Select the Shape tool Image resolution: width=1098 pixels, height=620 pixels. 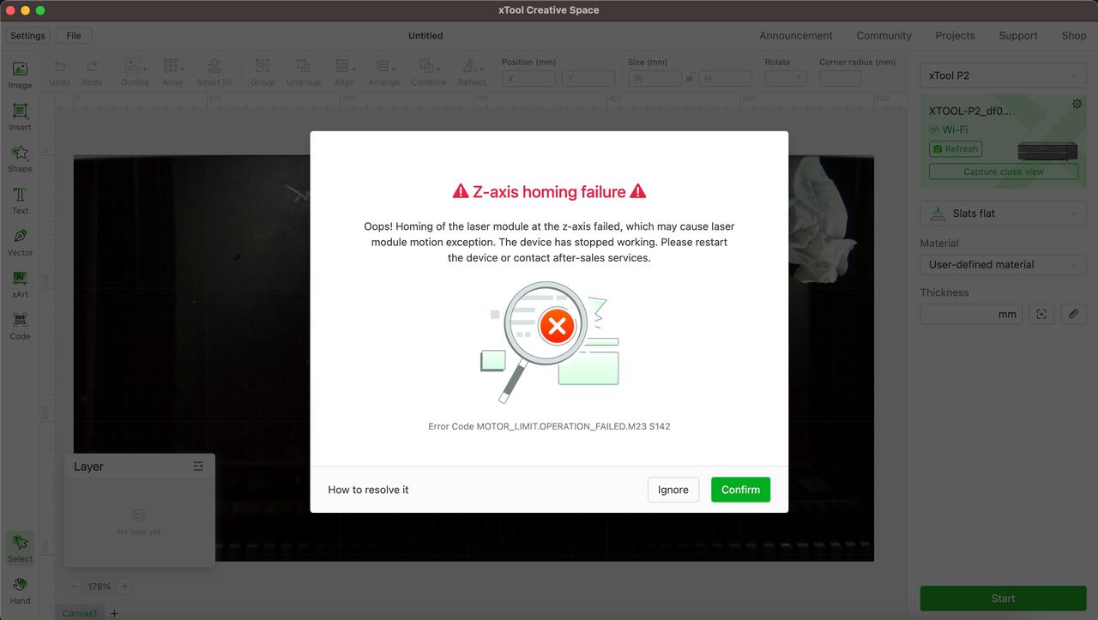coord(20,158)
